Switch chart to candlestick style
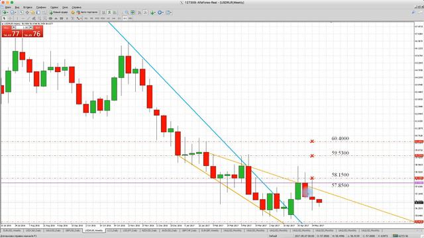 point(109,13)
